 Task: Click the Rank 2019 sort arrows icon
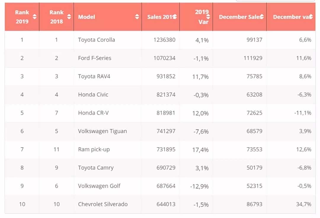click(x=35, y=17)
